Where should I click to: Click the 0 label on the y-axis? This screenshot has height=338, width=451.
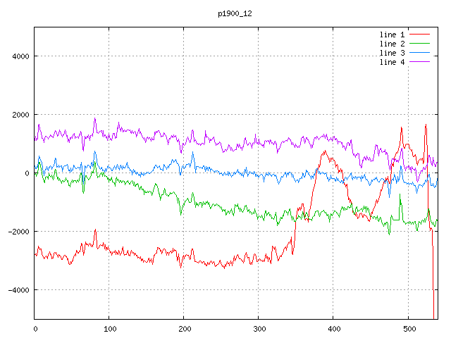coord(27,173)
